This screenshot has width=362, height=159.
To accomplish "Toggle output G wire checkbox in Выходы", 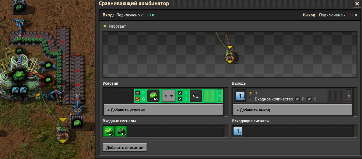I will tap(310, 99).
